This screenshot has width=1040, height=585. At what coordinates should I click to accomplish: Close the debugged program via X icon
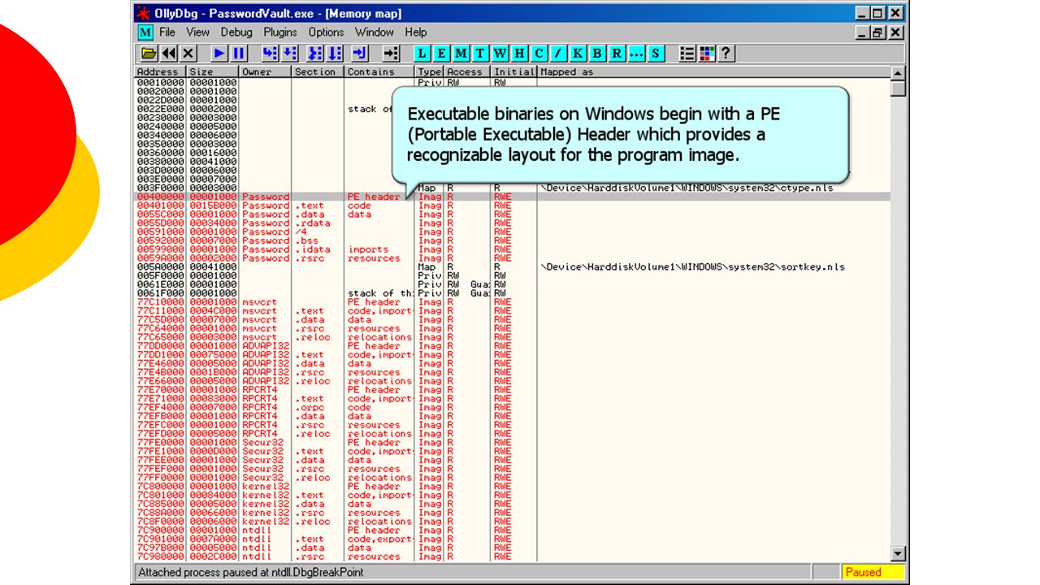pyautogui.click(x=188, y=54)
